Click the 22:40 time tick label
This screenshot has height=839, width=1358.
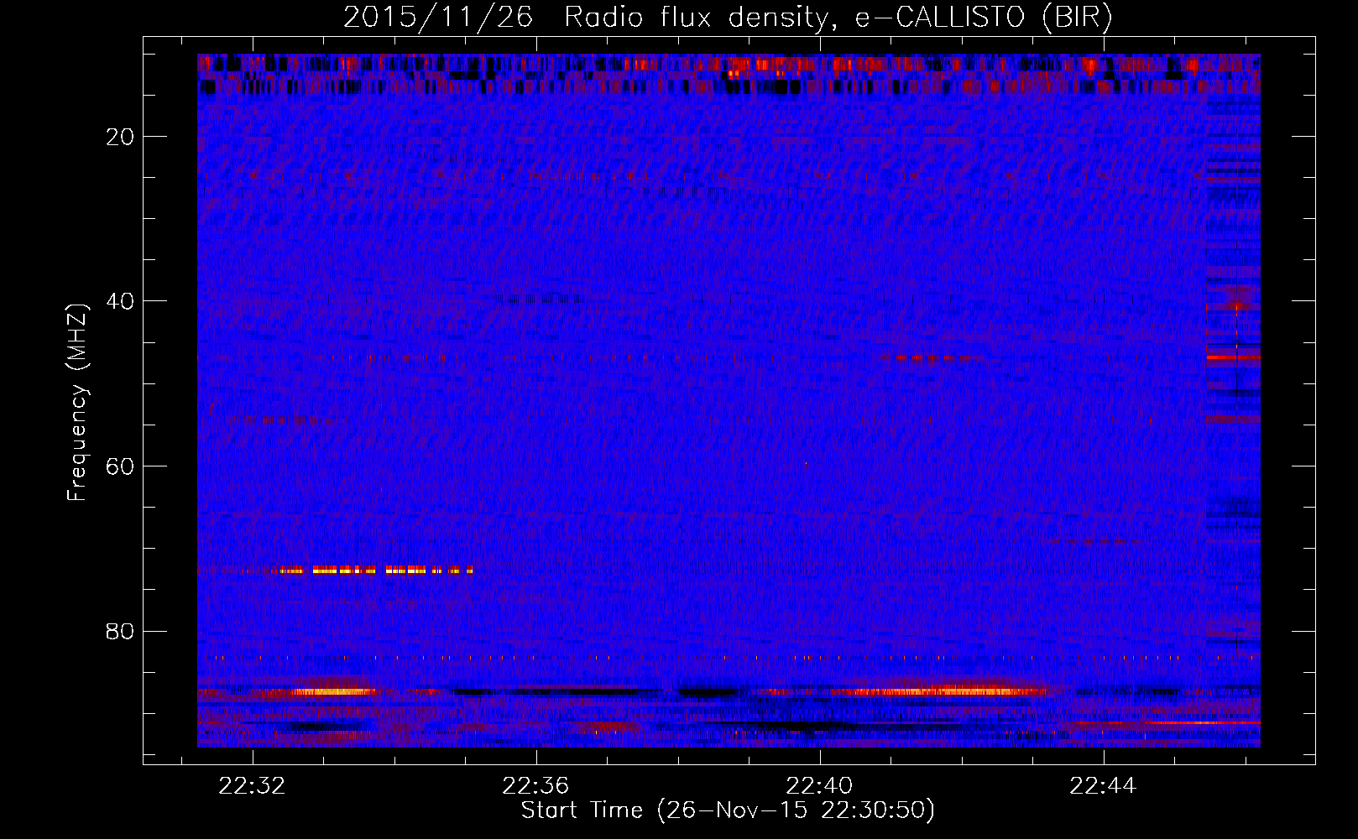(x=819, y=786)
